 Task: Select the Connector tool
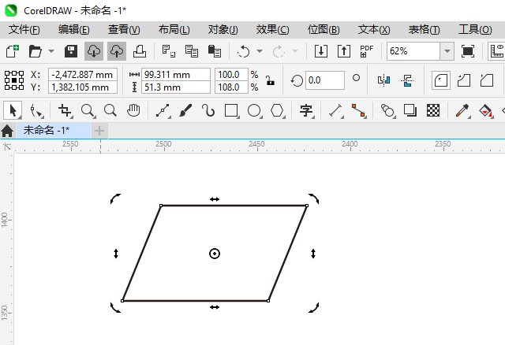click(358, 110)
